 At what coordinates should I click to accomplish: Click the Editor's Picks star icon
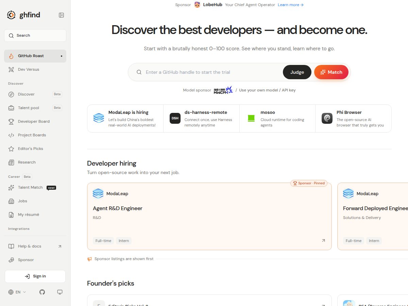[11, 149]
